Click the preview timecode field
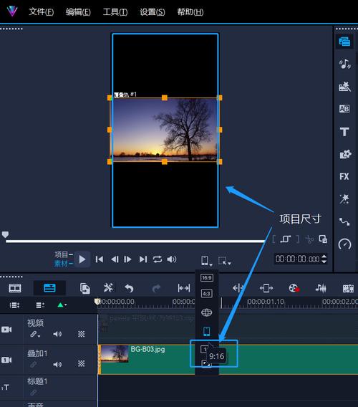The width and height of the screenshot is (358, 407). tap(298, 259)
